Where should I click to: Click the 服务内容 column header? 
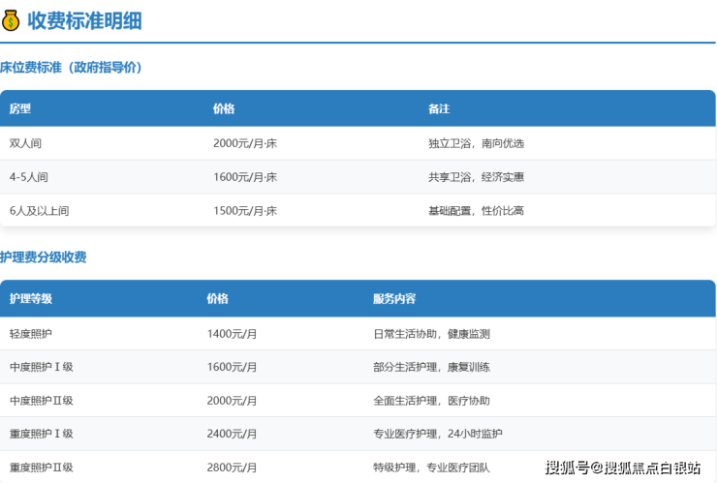[394, 299]
